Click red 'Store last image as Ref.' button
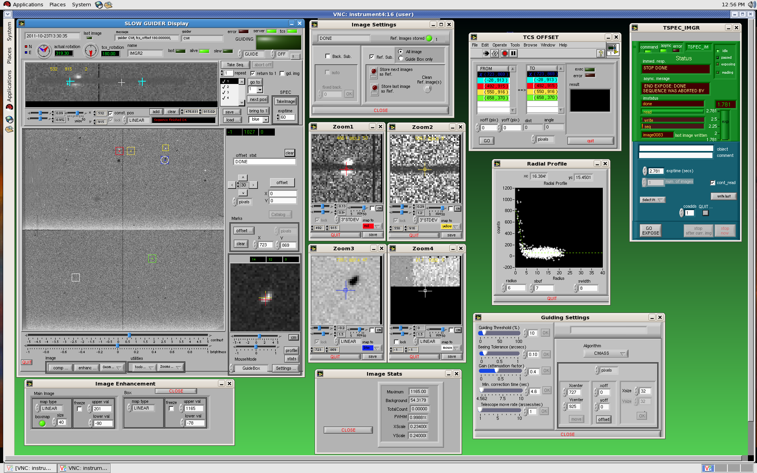This screenshot has width=757, height=473. pyautogui.click(x=375, y=89)
